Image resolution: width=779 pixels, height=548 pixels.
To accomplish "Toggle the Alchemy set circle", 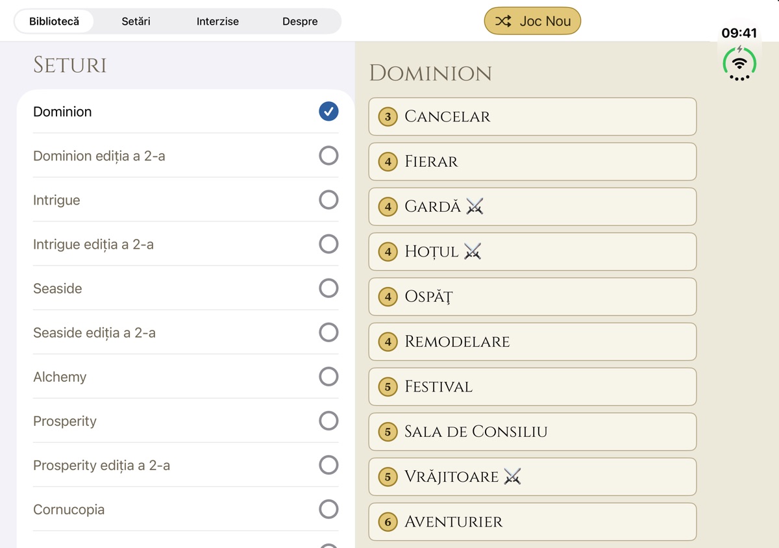I will 328,377.
